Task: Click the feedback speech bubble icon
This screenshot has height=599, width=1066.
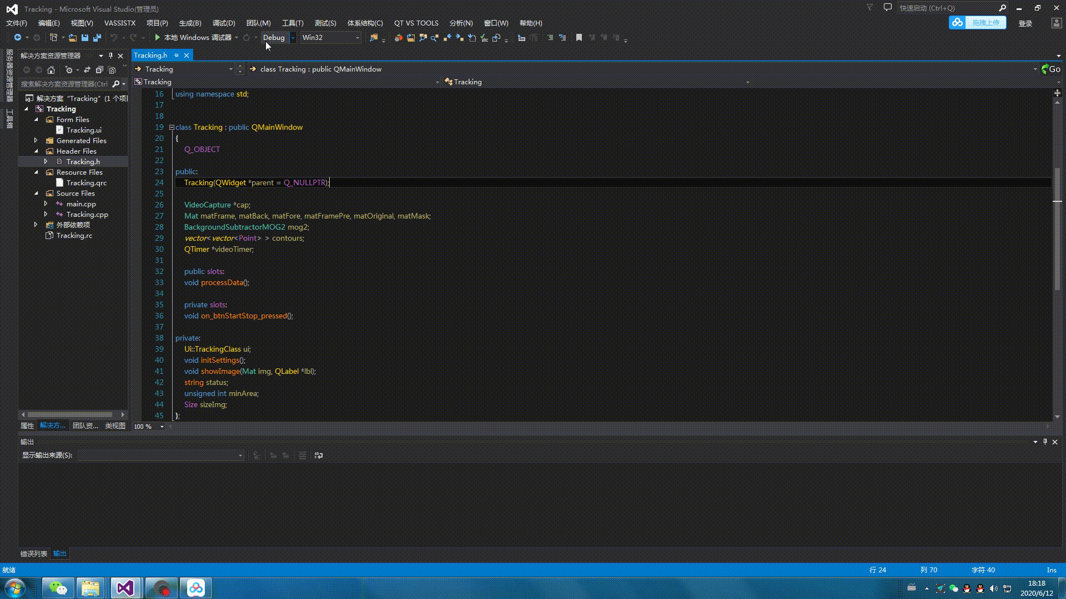Action: pos(887,8)
